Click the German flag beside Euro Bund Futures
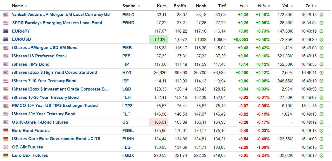Screen dimensions: 332x161 pyautogui.click(x=6, y=131)
